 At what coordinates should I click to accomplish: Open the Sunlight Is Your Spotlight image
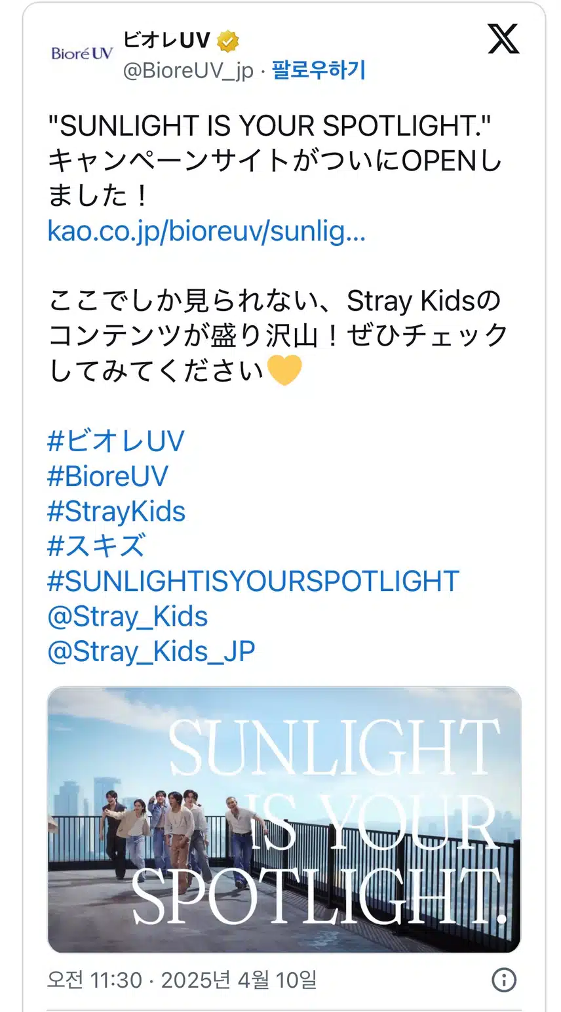284,820
